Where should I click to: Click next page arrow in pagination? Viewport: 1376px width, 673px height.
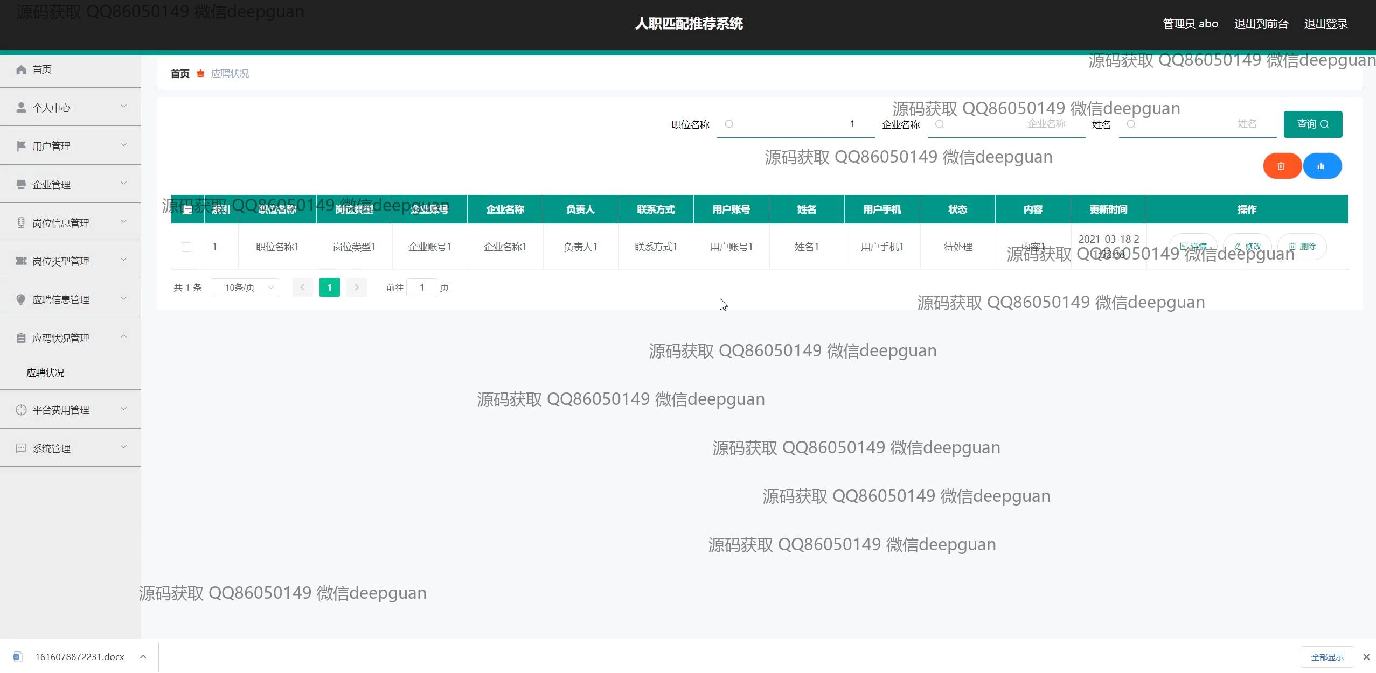tap(356, 288)
